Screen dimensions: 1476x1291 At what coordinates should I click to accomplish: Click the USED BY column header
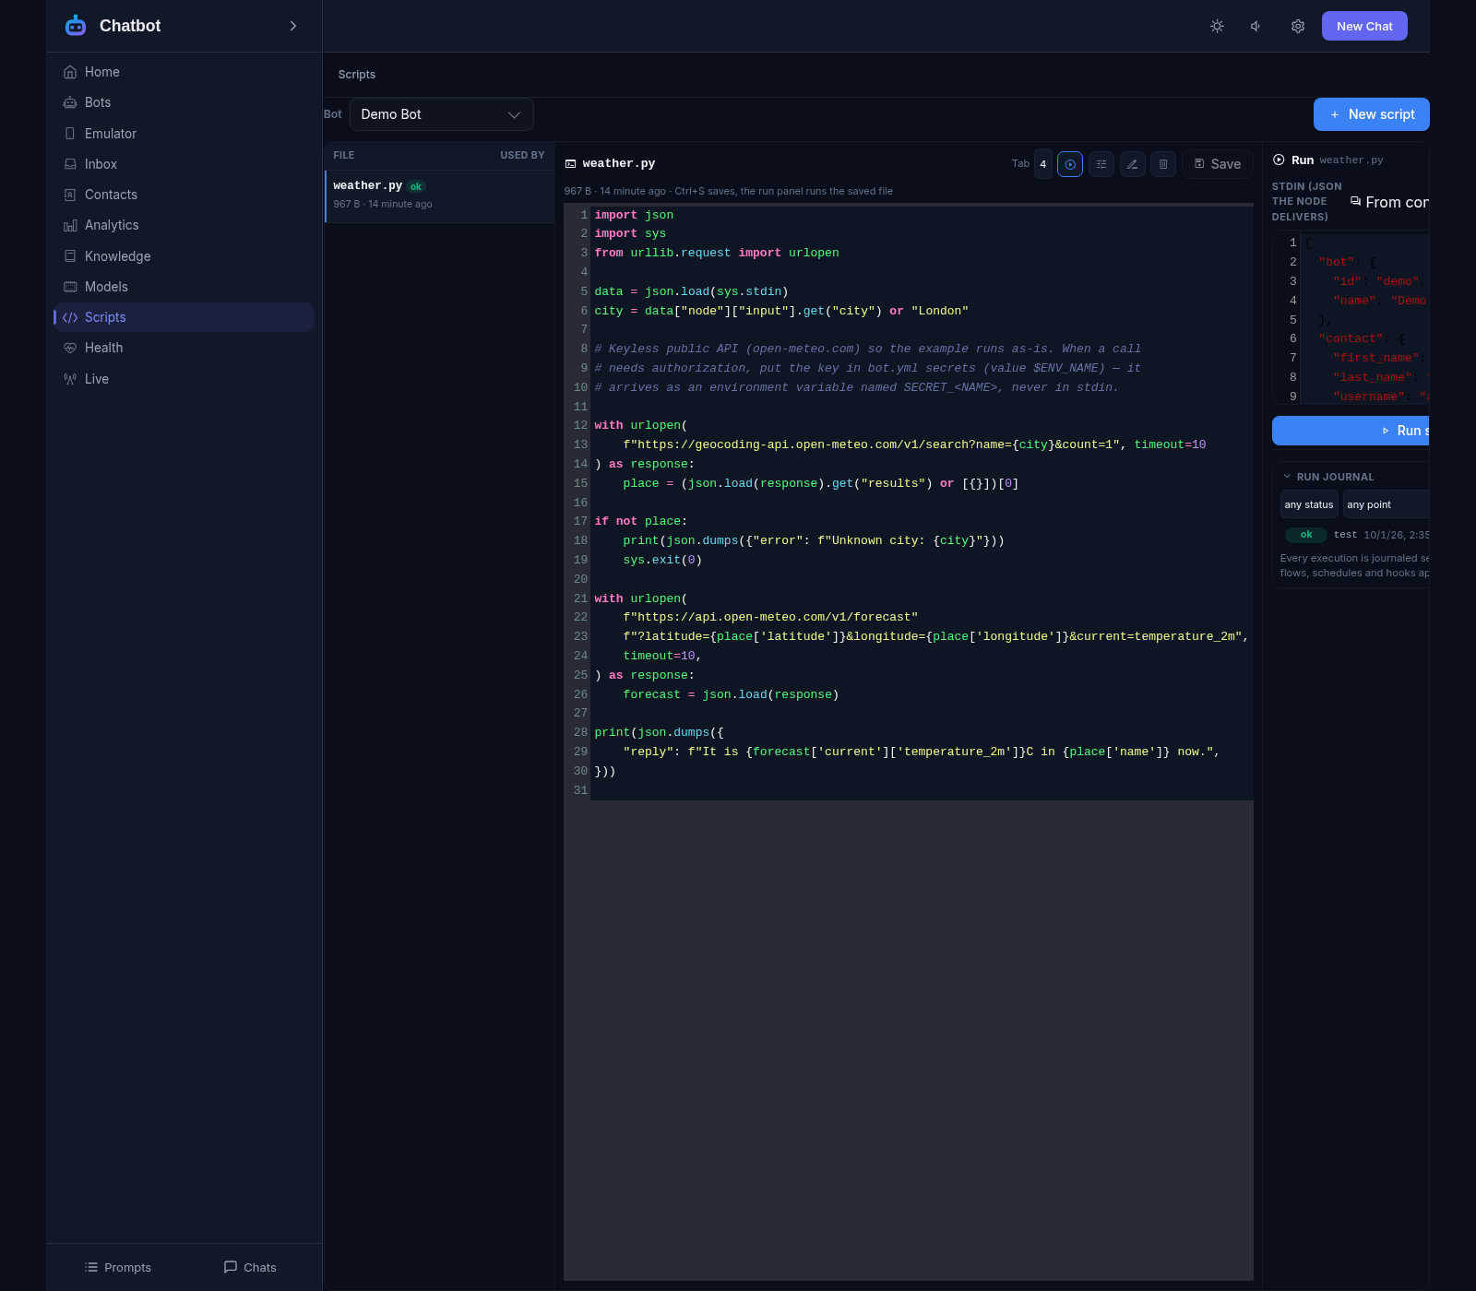[522, 155]
